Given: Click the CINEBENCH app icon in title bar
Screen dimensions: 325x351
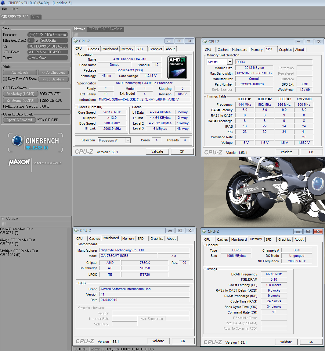Looking at the screenshot, I should (3, 3).
